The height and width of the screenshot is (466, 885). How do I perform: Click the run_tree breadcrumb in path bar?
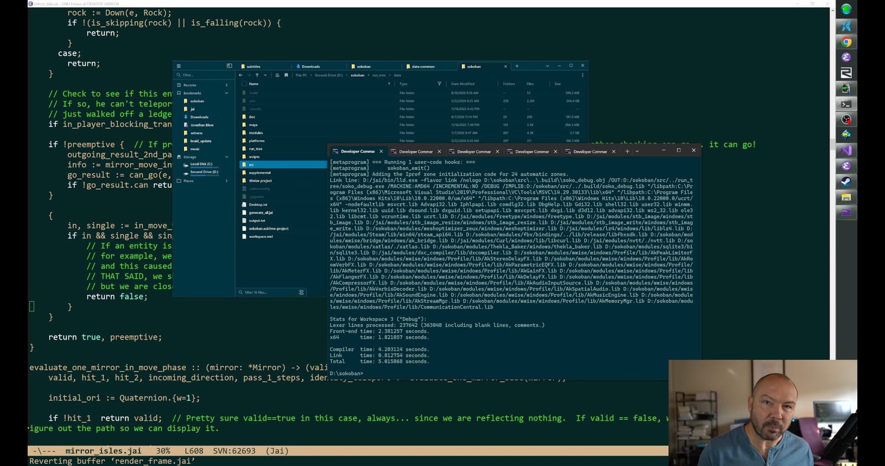[x=379, y=75]
